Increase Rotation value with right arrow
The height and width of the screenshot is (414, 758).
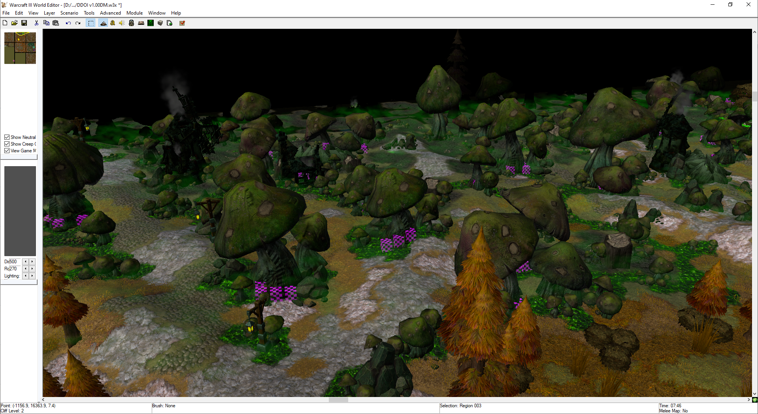tap(32, 269)
